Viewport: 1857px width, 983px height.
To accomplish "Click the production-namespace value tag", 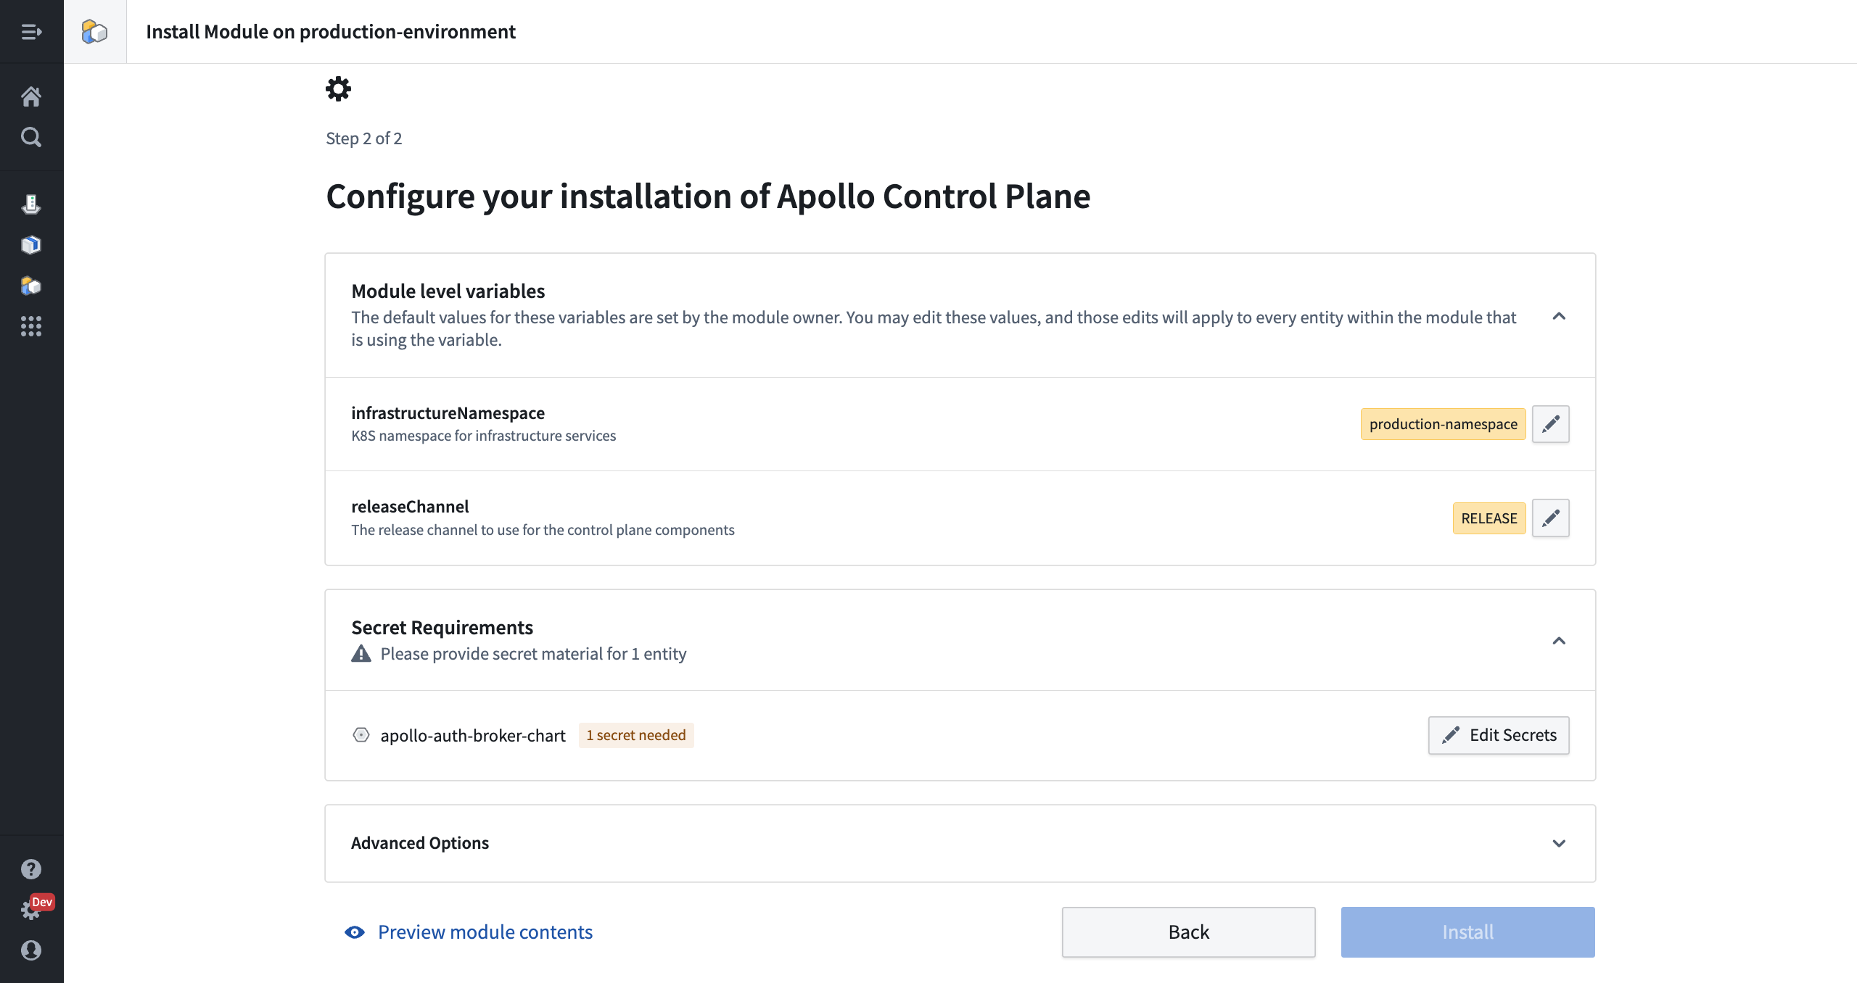I will click(x=1444, y=424).
